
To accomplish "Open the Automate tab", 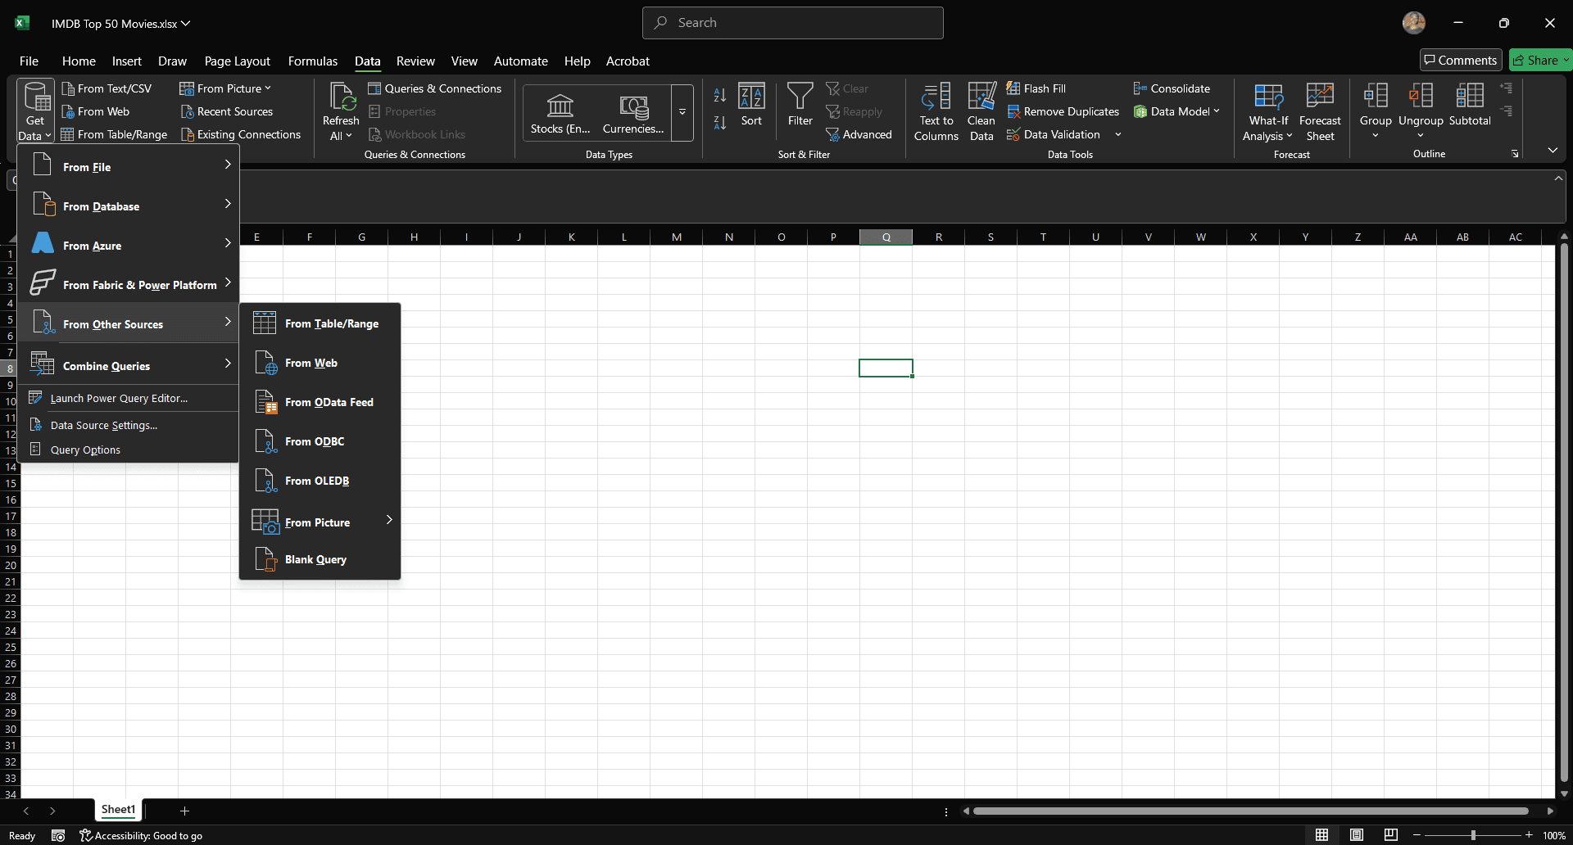I will (520, 61).
